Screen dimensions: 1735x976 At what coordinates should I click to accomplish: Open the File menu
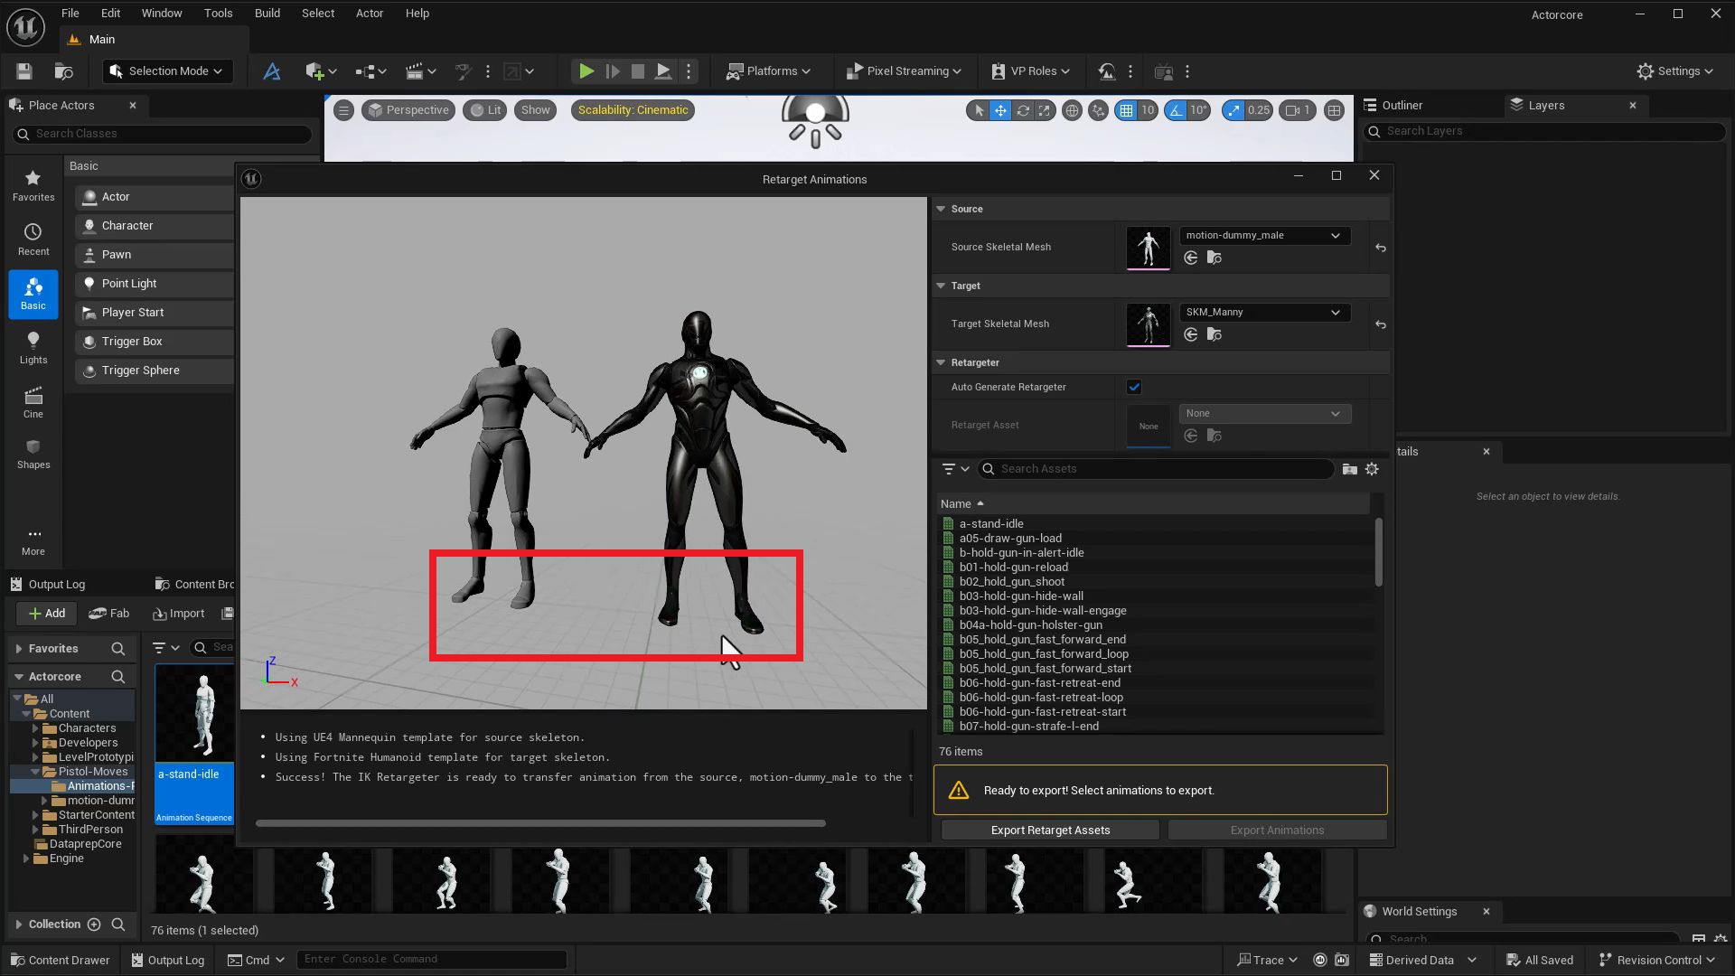(x=70, y=14)
